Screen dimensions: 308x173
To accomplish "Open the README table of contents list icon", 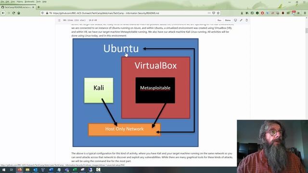I will coord(59,20).
